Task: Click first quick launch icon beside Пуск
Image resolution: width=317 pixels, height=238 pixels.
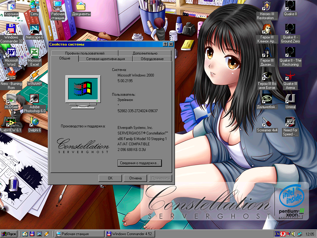Action: [25, 234]
